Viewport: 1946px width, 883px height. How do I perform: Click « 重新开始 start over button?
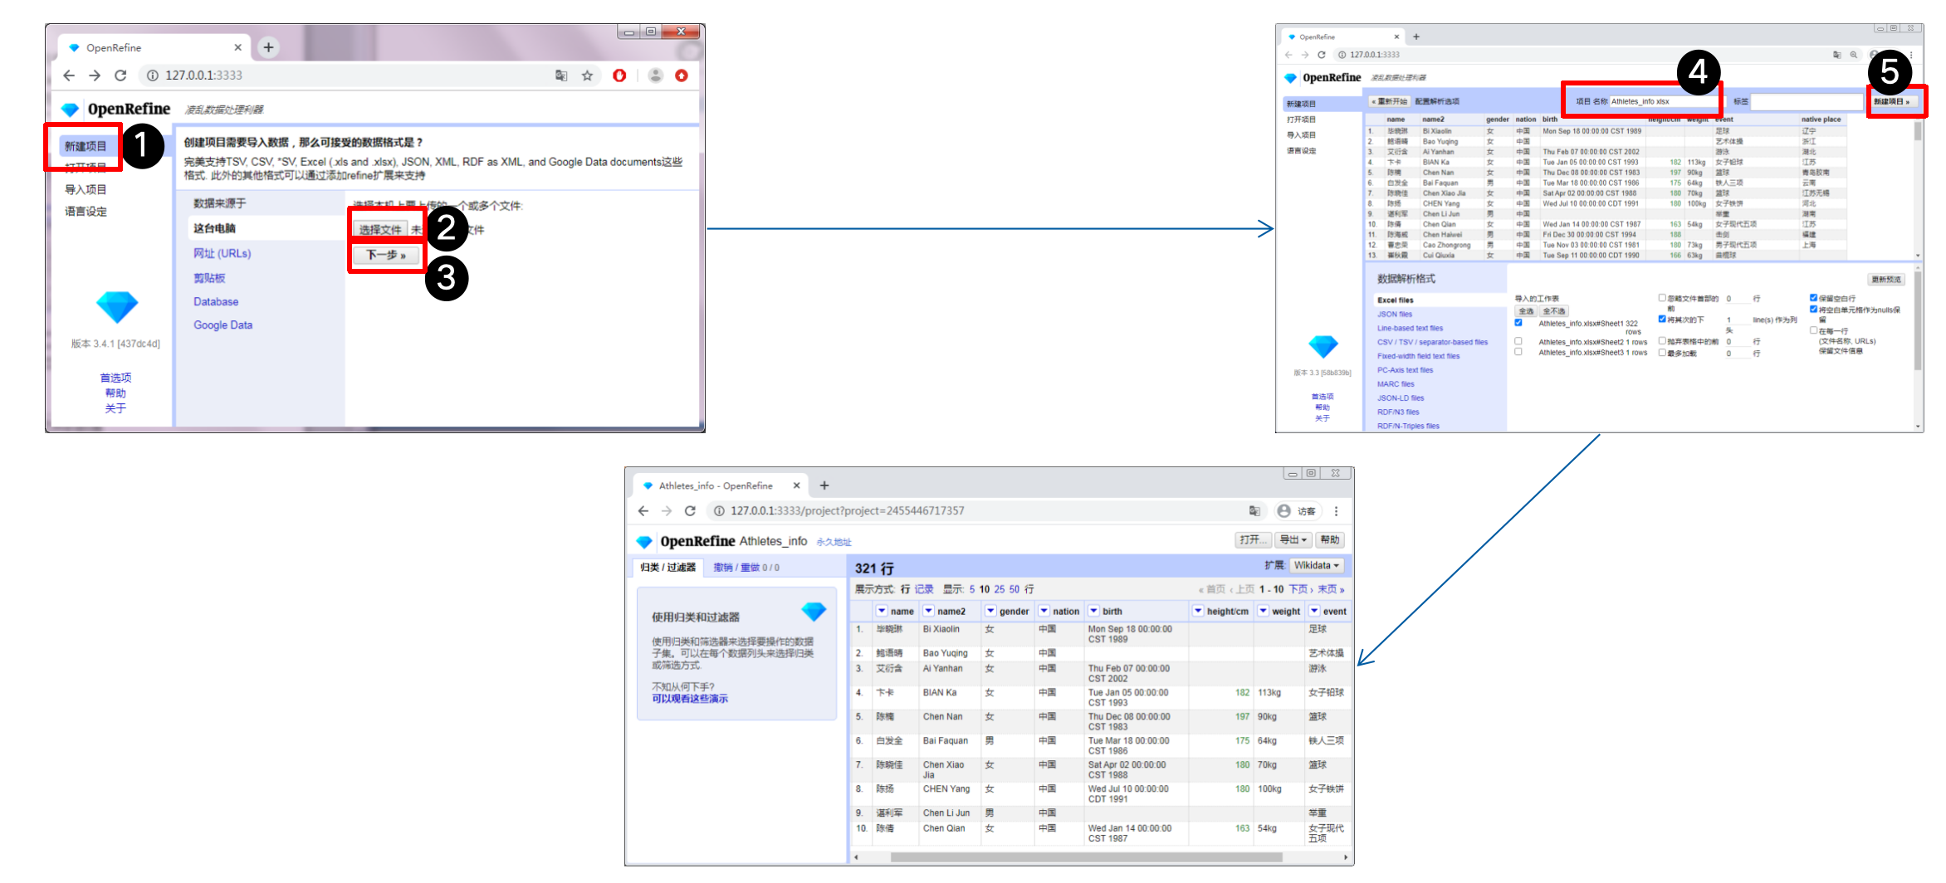point(1389,101)
